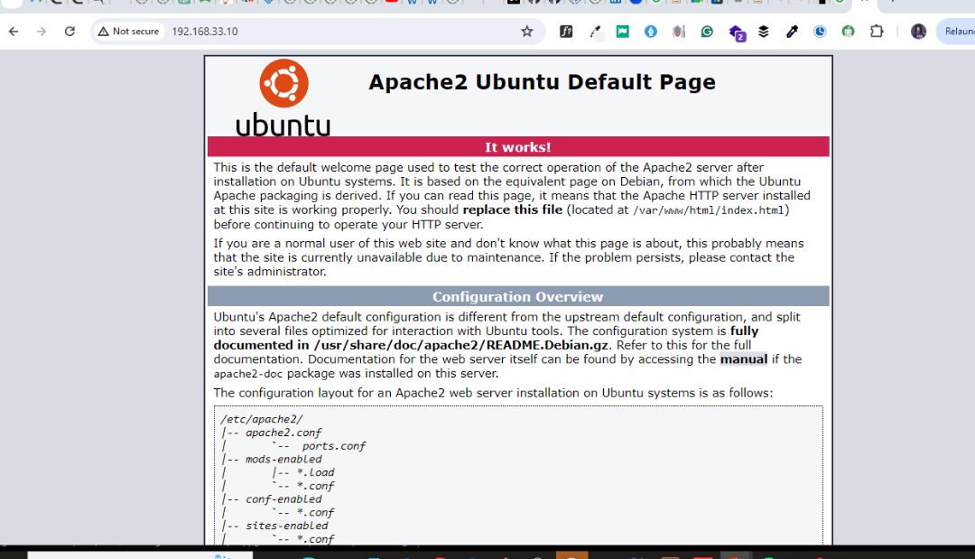Bookmark this page with the star icon
Viewport: 975px width, 559px height.
click(526, 31)
